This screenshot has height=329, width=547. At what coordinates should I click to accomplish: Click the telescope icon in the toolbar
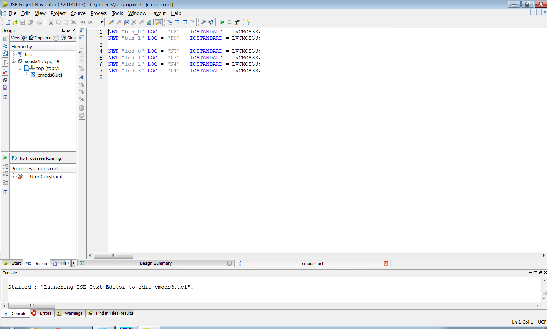pos(237,22)
